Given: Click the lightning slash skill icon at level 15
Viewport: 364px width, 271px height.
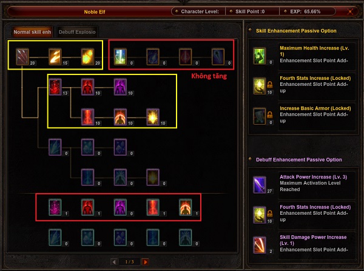Looking at the screenshot, I should pyautogui.click(x=55, y=56).
